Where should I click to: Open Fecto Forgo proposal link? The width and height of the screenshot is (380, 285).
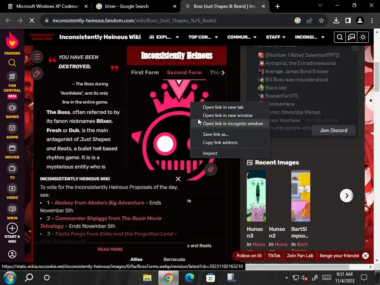coord(114,234)
